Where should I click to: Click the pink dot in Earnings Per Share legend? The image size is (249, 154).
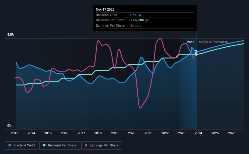(86, 145)
